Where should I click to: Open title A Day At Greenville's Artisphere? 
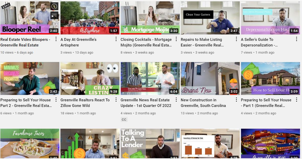point(78,42)
